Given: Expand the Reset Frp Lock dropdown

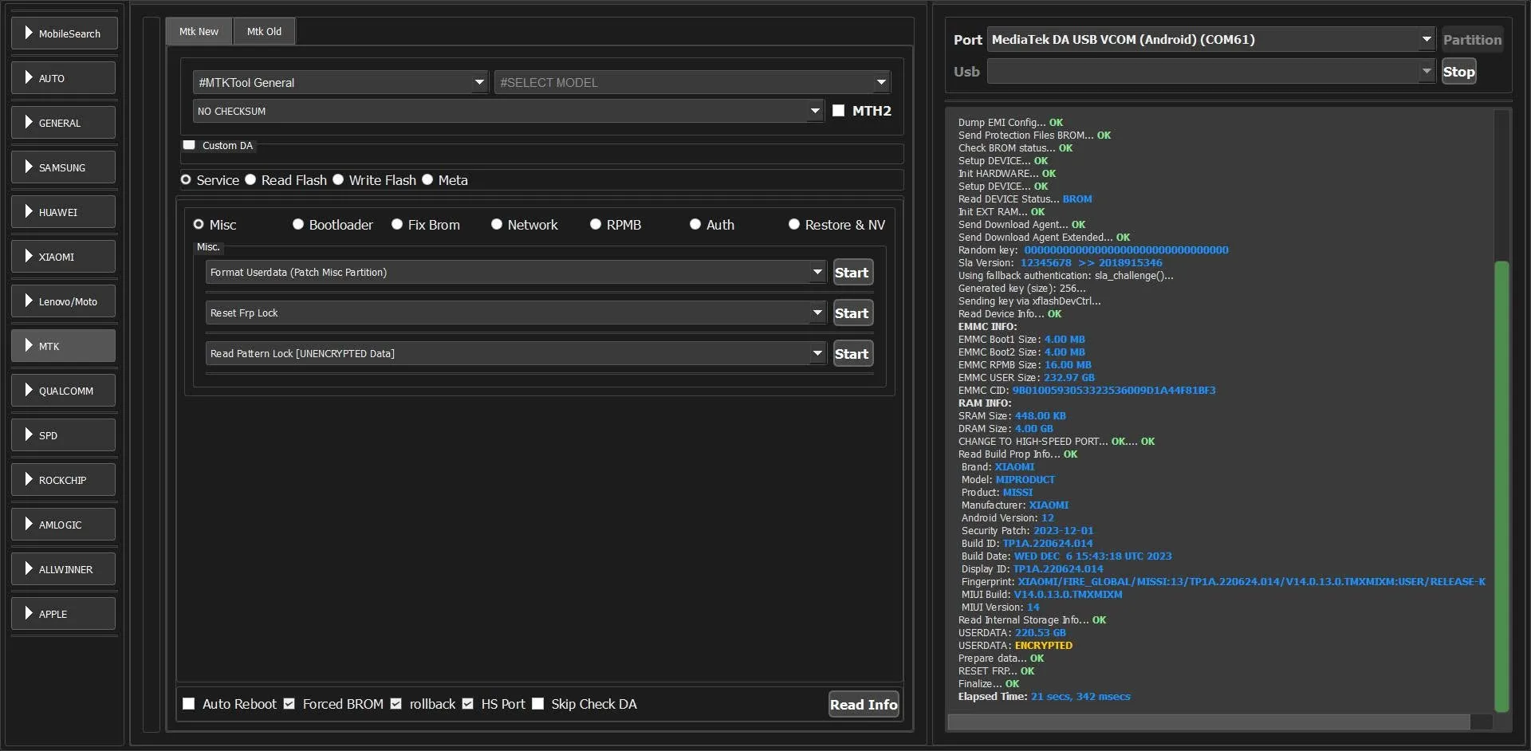Looking at the screenshot, I should pos(517,313).
